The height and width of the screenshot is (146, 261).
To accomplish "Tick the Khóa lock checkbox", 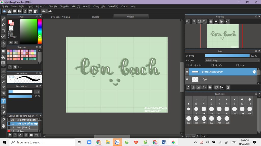I will point(238,65).
